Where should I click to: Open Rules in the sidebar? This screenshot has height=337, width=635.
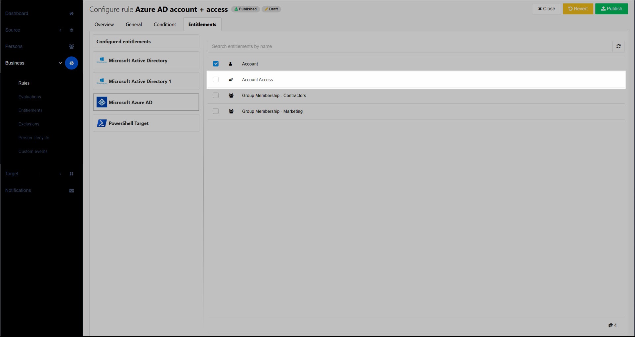pos(24,83)
